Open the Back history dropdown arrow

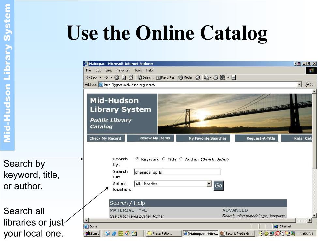(x=100, y=78)
